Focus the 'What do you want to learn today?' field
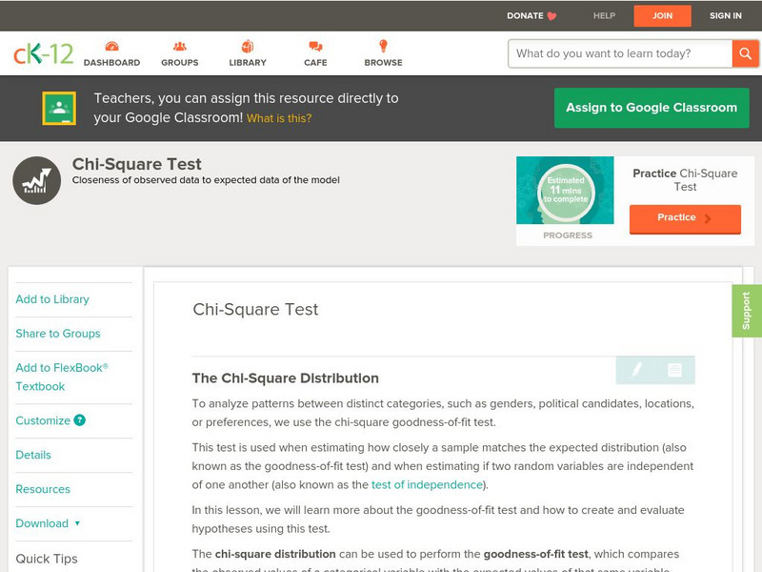 (621, 53)
